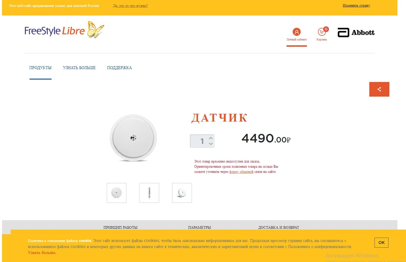Increase quantity with the up arrow
This screenshot has width=406, height=262.
click(x=211, y=138)
